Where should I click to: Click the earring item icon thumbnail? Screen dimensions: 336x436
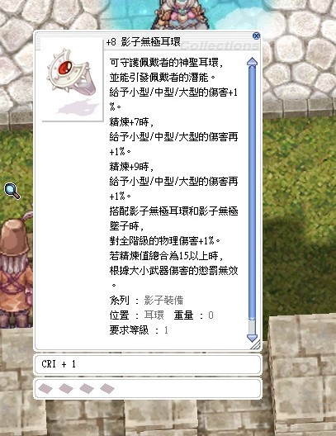pos(73,80)
